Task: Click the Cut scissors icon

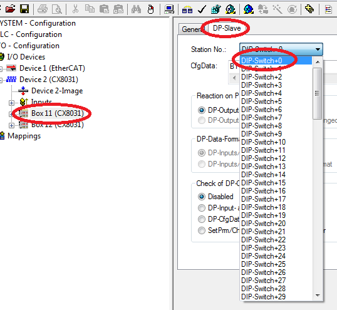Action: click(x=75, y=9)
